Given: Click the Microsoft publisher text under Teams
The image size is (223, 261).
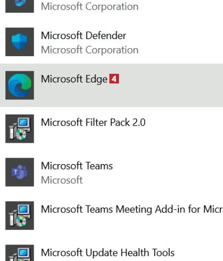Looking at the screenshot, I should pos(62,180).
